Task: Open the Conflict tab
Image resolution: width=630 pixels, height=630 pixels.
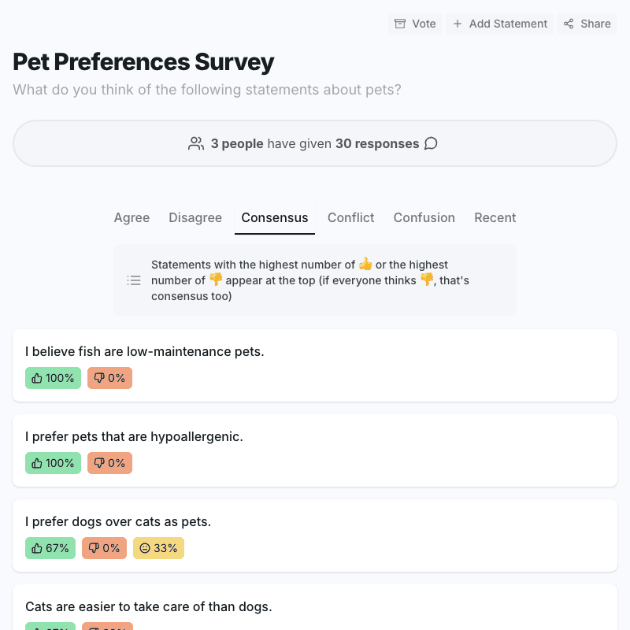Action: coord(350,217)
